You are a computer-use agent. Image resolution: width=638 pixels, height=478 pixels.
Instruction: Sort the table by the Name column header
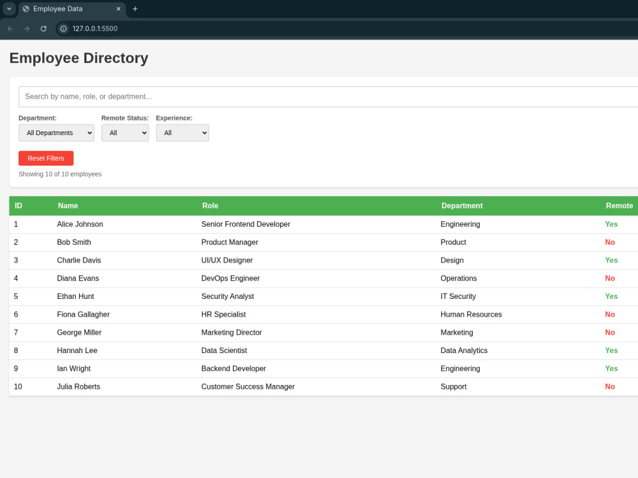coord(68,206)
